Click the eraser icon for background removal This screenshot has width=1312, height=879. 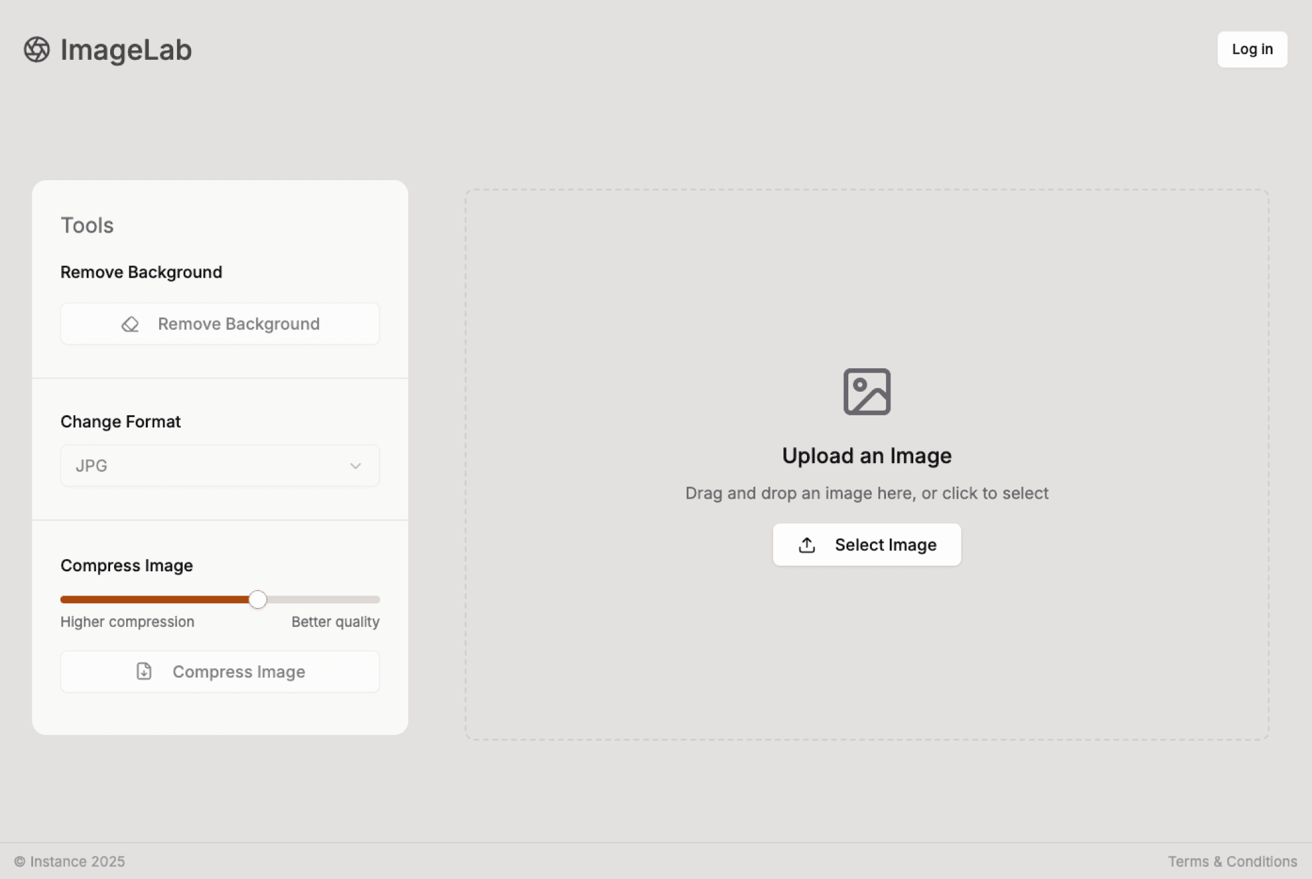point(131,324)
